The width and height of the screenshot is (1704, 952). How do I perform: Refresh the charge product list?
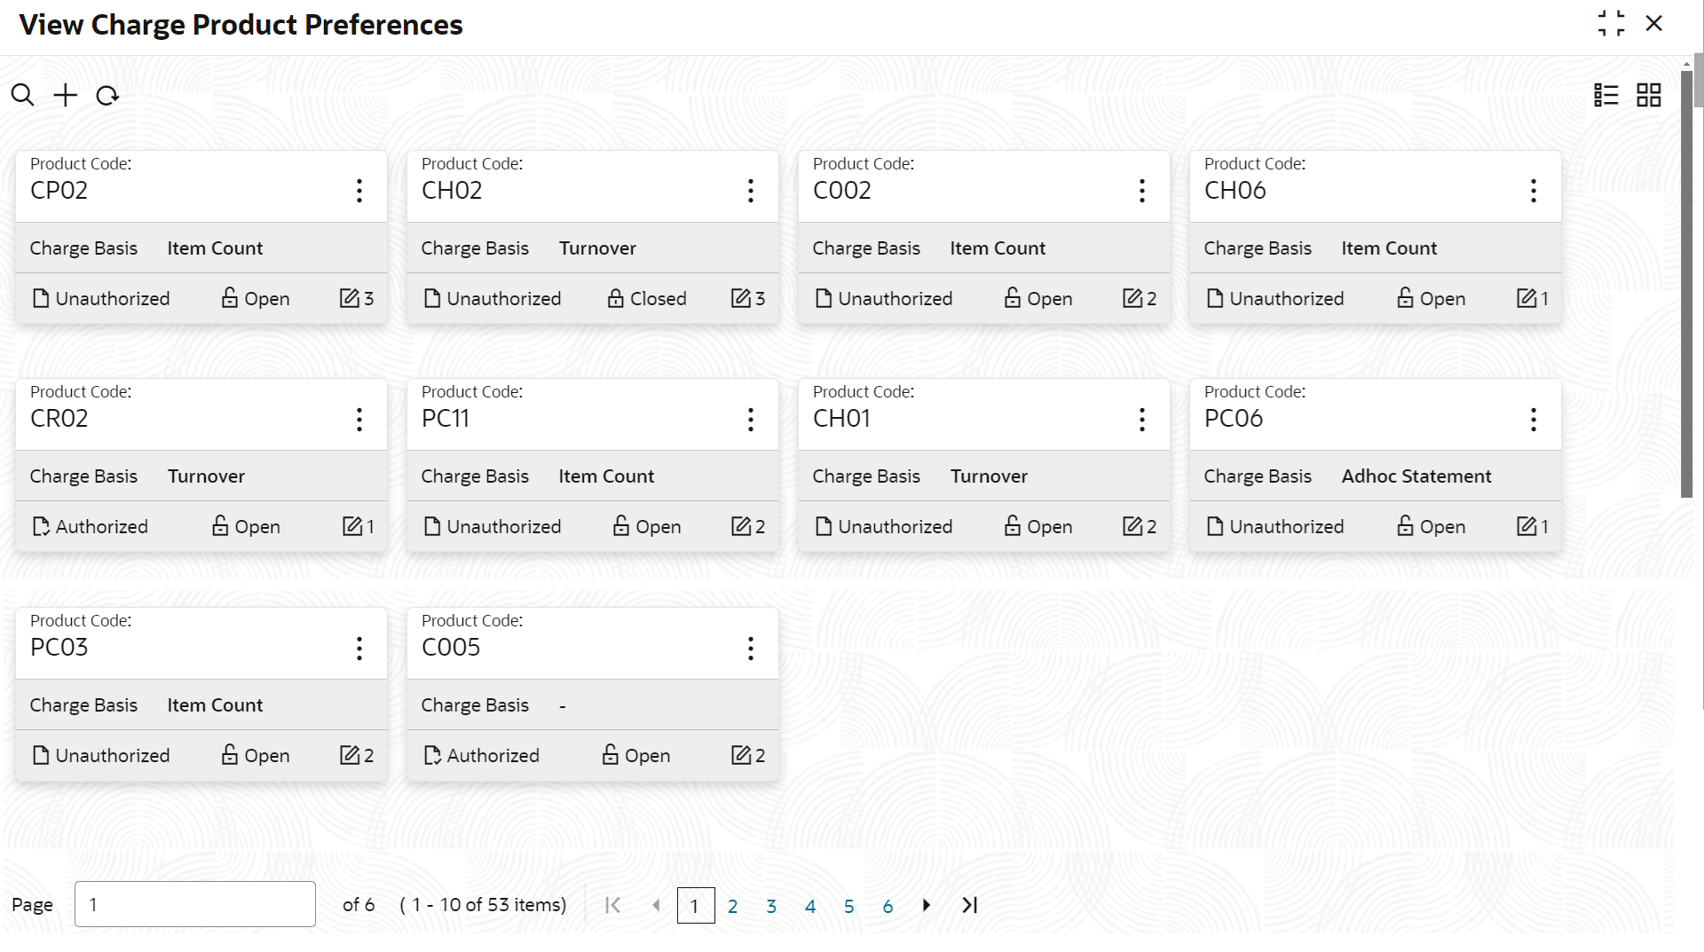tap(107, 95)
